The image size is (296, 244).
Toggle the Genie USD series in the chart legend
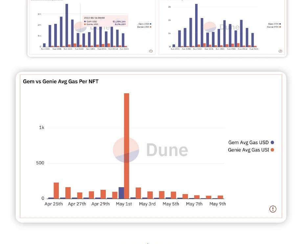coord(144,27)
